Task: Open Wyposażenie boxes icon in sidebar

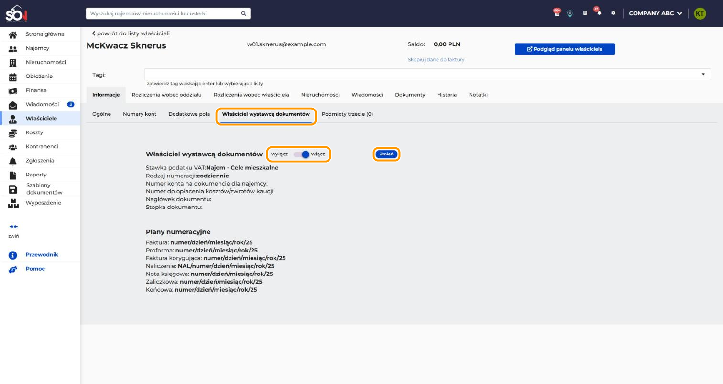Action: point(13,203)
